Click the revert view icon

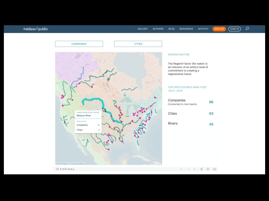coord(195,169)
